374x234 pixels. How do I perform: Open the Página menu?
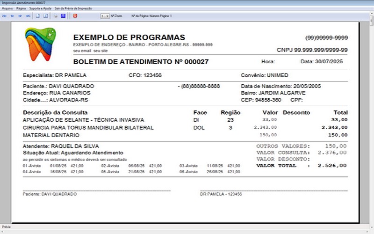(21, 8)
